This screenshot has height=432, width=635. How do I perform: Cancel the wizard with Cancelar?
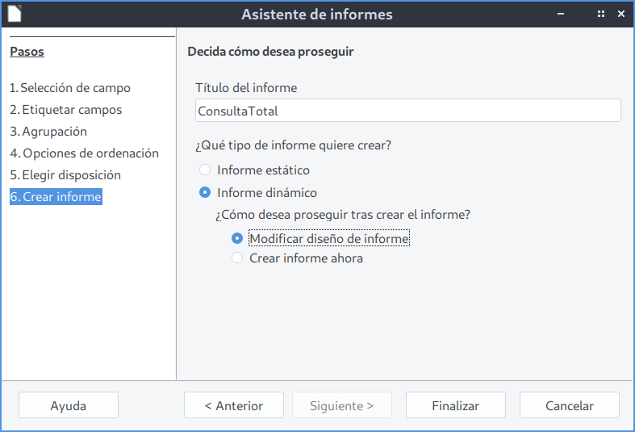point(569,405)
